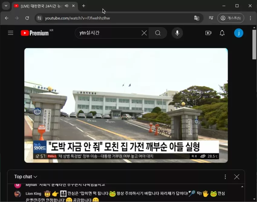
Task: Open media controls icon in toolbar
Action: pyautogui.click(x=211, y=18)
